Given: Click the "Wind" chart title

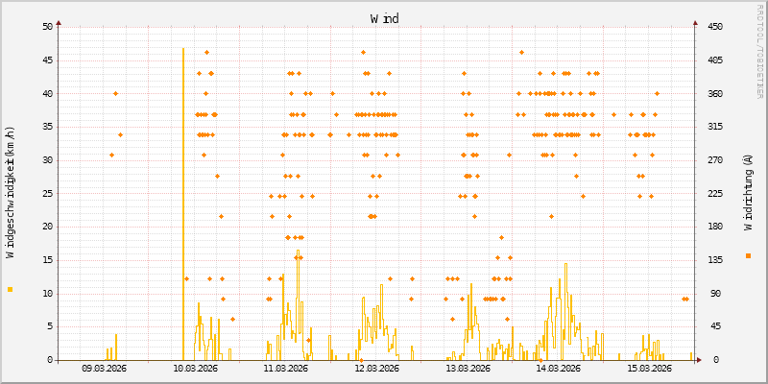Looking at the screenshot, I should (x=384, y=18).
